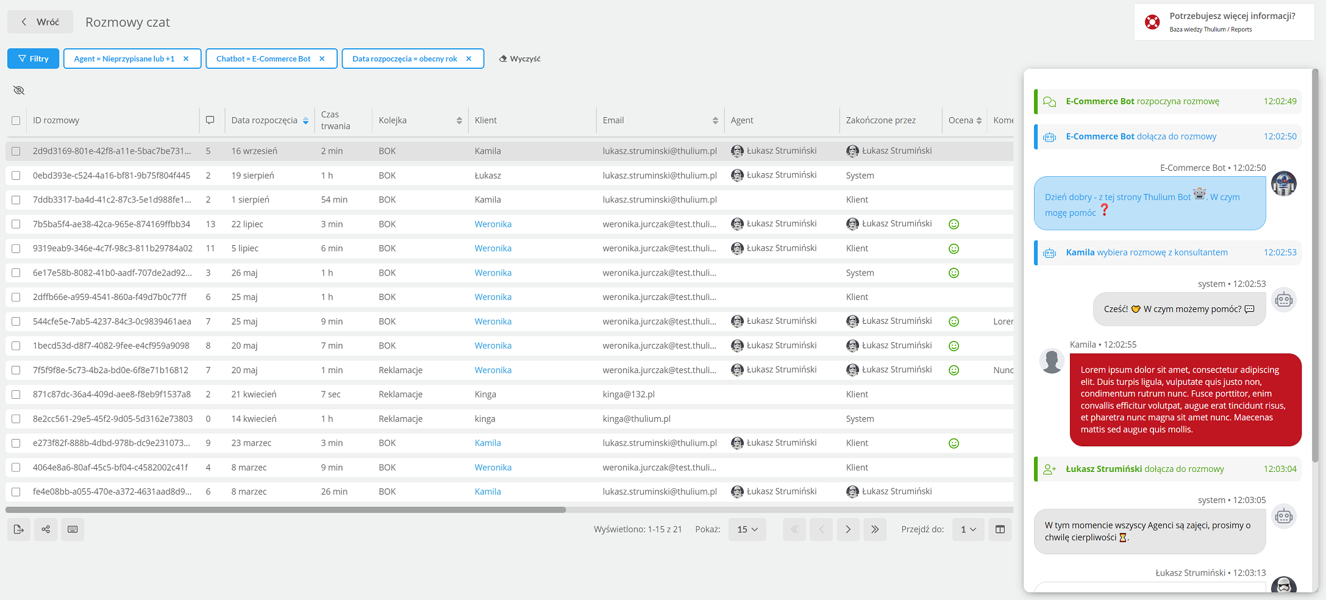Open the Przejdź do page dropdown

click(x=968, y=529)
